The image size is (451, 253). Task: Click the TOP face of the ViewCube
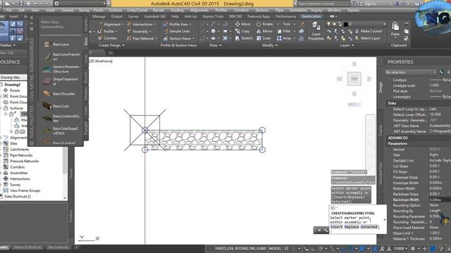354,79
